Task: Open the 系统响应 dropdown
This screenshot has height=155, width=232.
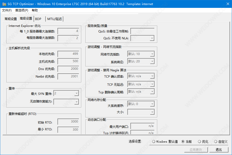Action: click(152, 61)
